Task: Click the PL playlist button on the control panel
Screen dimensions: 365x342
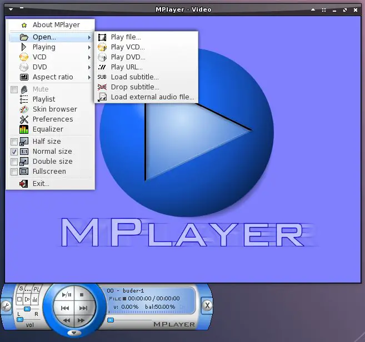Action: click(36, 289)
